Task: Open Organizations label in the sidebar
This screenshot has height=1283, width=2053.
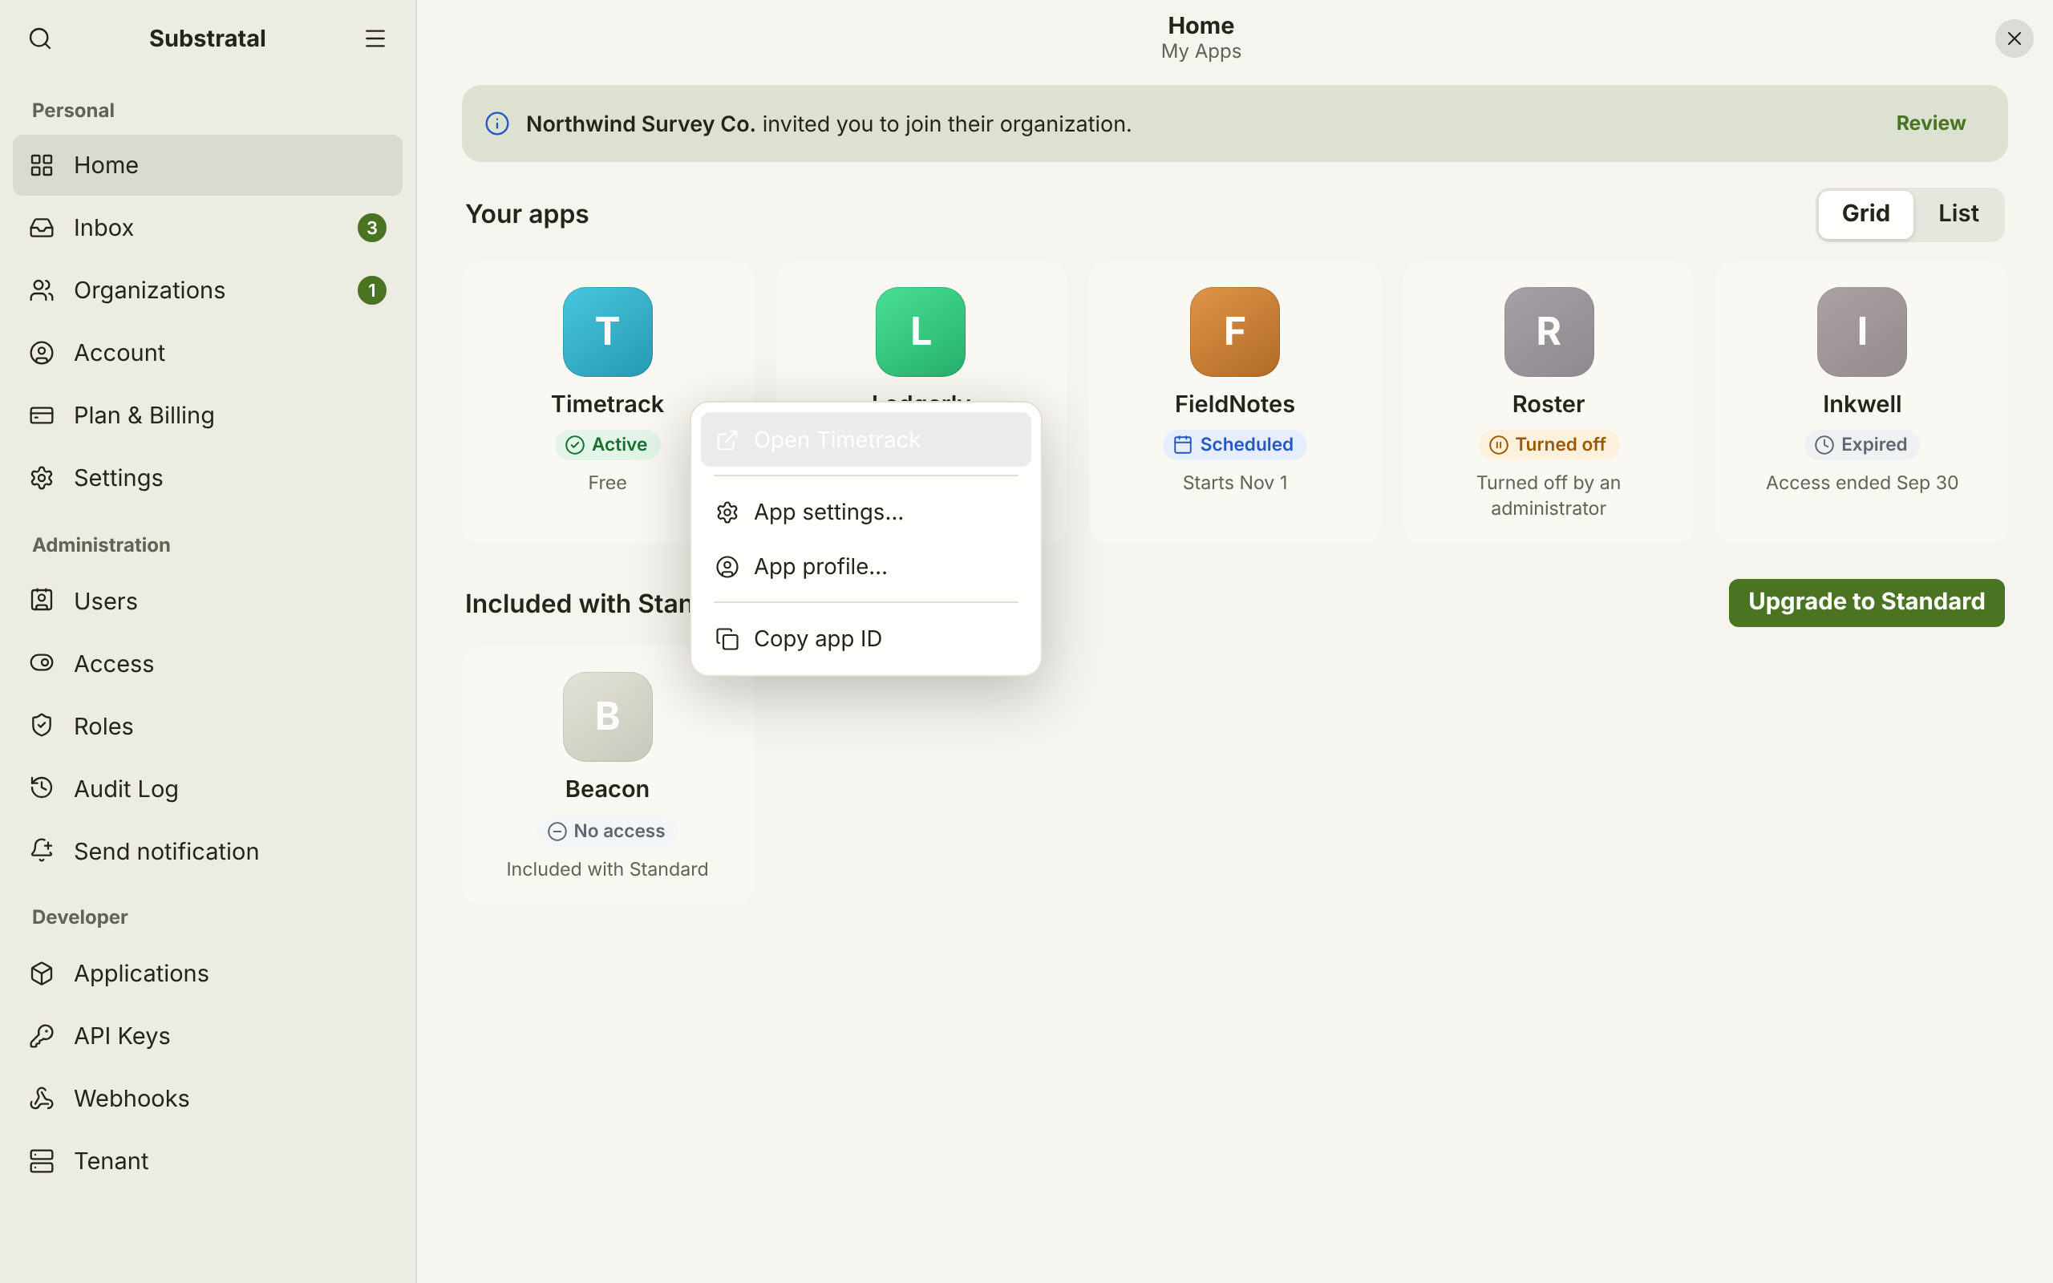Action: (x=149, y=290)
